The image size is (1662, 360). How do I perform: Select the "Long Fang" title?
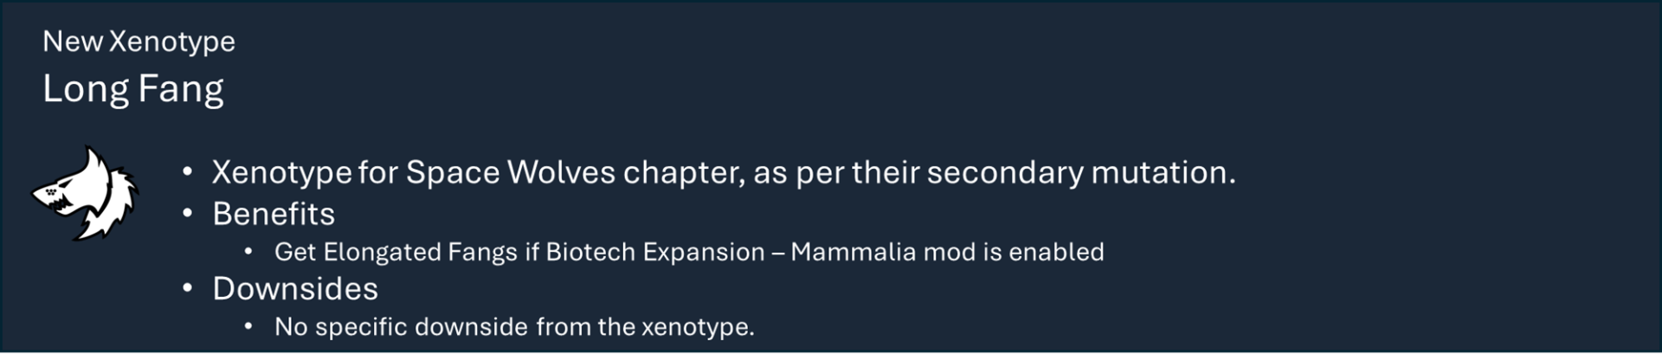pos(133,89)
